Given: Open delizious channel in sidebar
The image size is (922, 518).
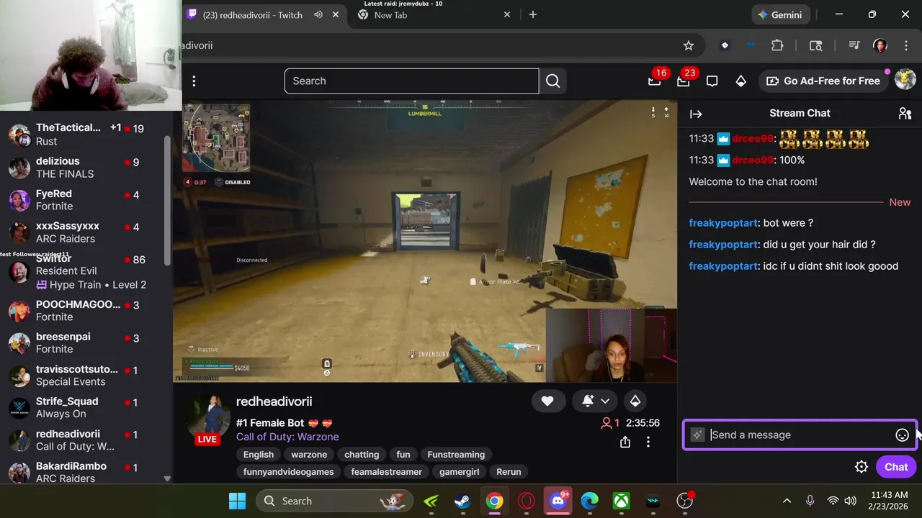Looking at the screenshot, I should pyautogui.click(x=85, y=167).
